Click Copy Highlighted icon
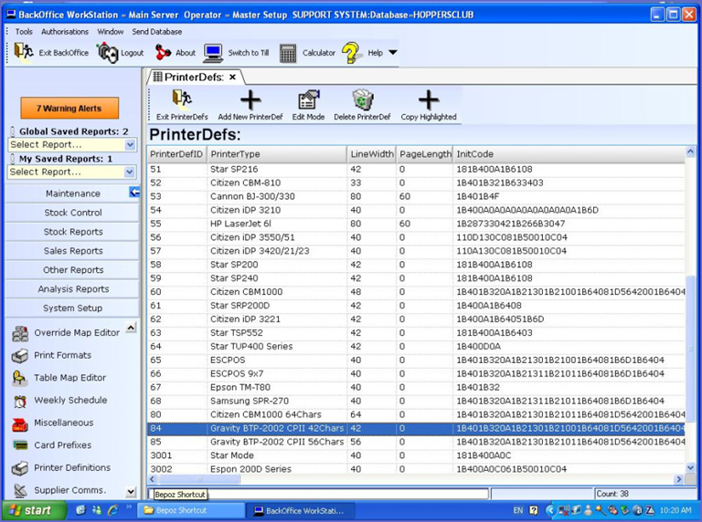 pos(428,100)
